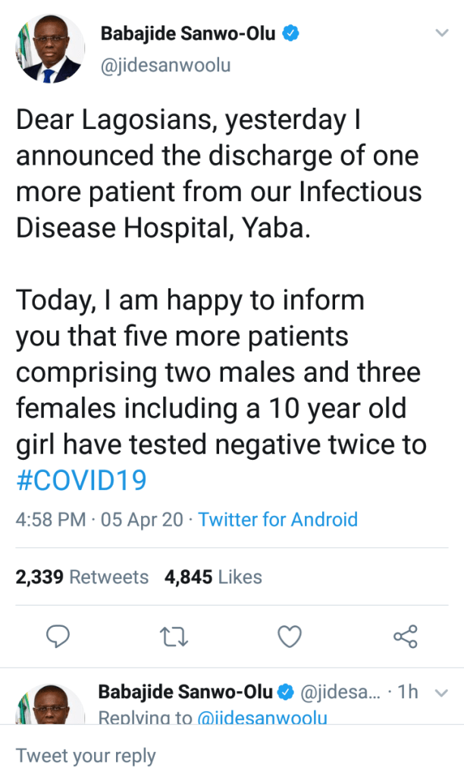Type in the Tweet your reply field

point(227,756)
